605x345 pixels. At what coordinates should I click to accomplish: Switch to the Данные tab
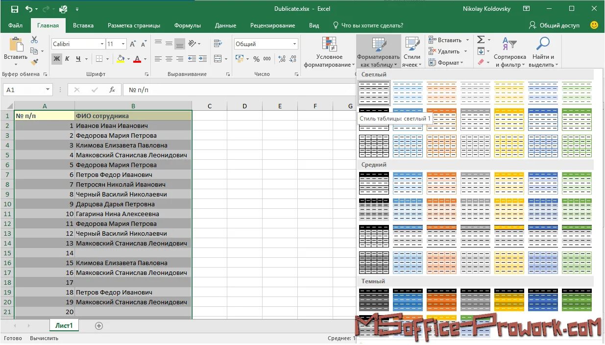(x=225, y=25)
